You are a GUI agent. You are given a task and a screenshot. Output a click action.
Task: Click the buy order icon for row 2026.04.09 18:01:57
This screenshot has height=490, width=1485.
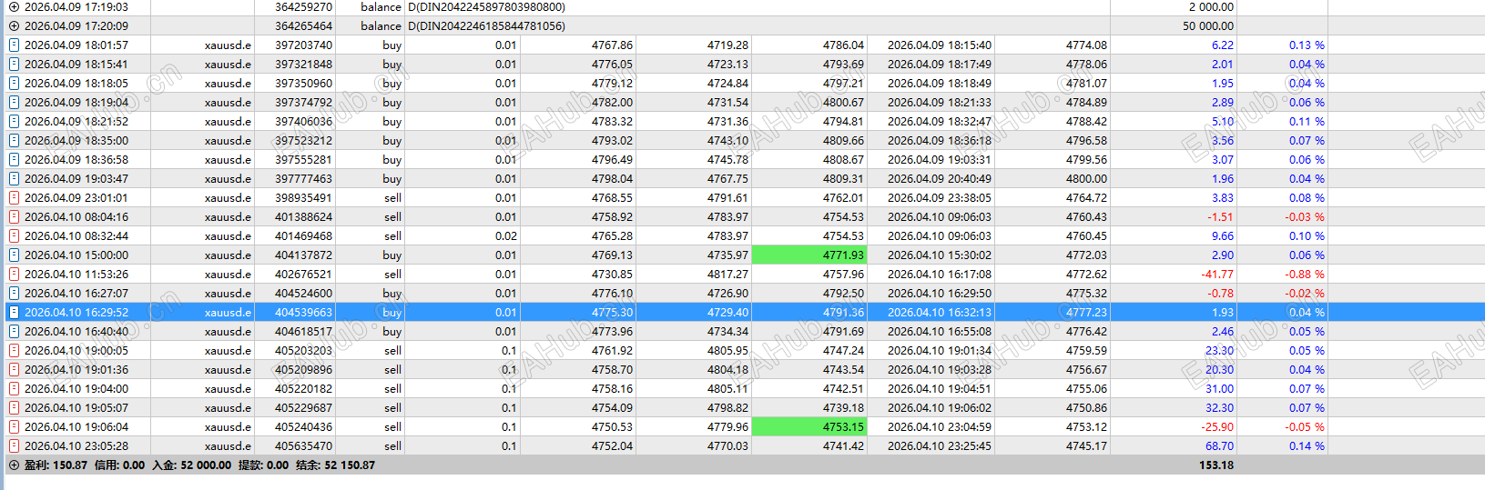pyautogui.click(x=14, y=45)
